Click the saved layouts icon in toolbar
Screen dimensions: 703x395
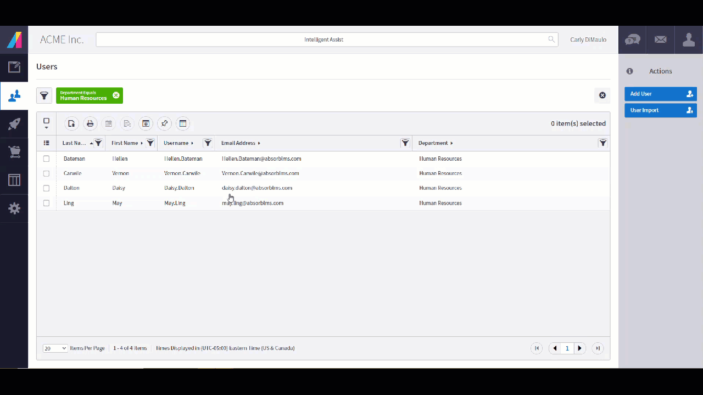(146, 123)
